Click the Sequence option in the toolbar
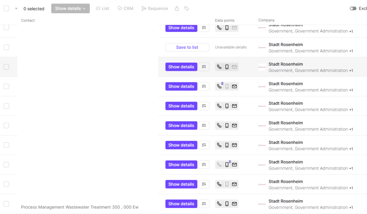This screenshot has width=367, height=214. coord(154,9)
